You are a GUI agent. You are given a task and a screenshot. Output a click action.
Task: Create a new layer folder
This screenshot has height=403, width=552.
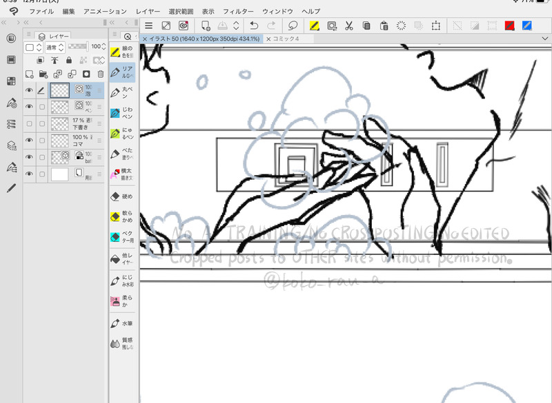point(43,74)
